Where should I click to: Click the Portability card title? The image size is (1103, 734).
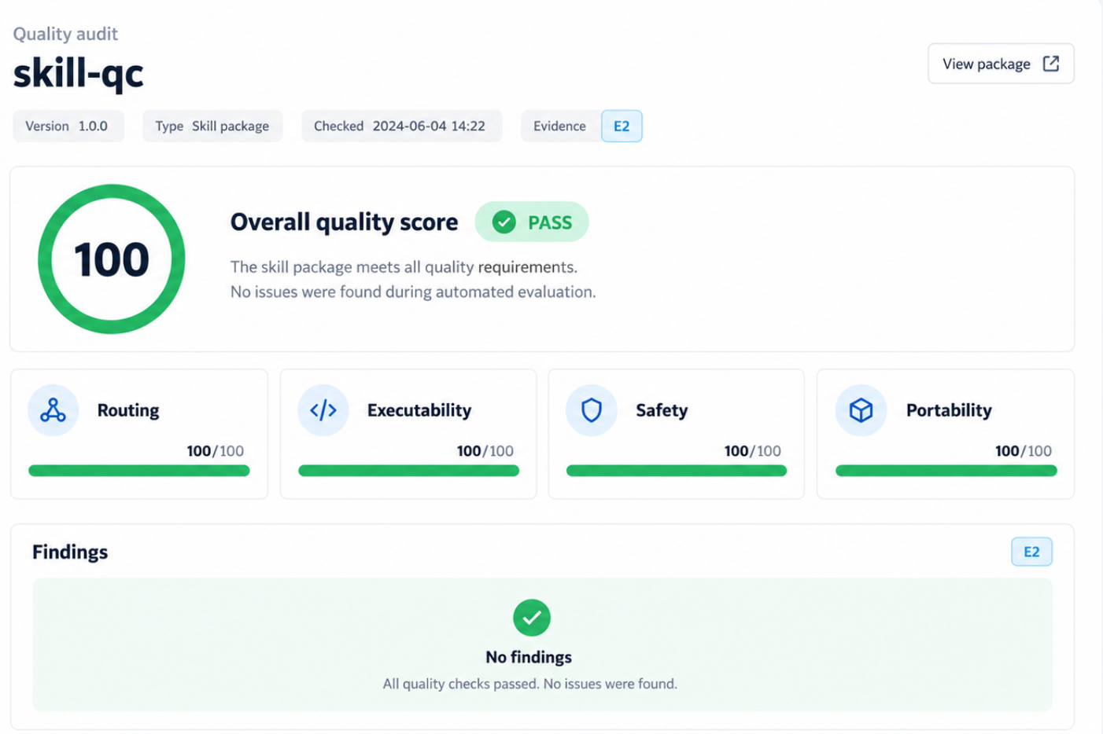(x=949, y=410)
